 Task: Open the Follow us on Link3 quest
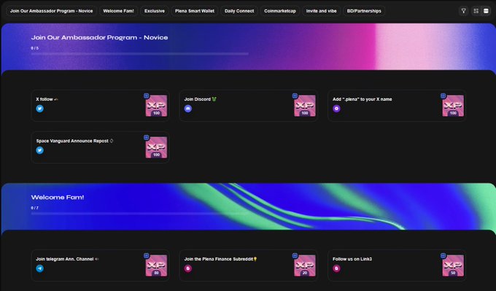tap(397, 265)
